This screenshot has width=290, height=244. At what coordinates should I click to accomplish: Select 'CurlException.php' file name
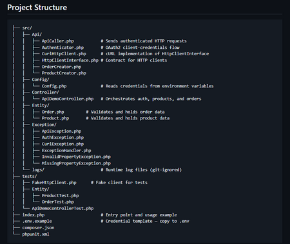(63, 144)
